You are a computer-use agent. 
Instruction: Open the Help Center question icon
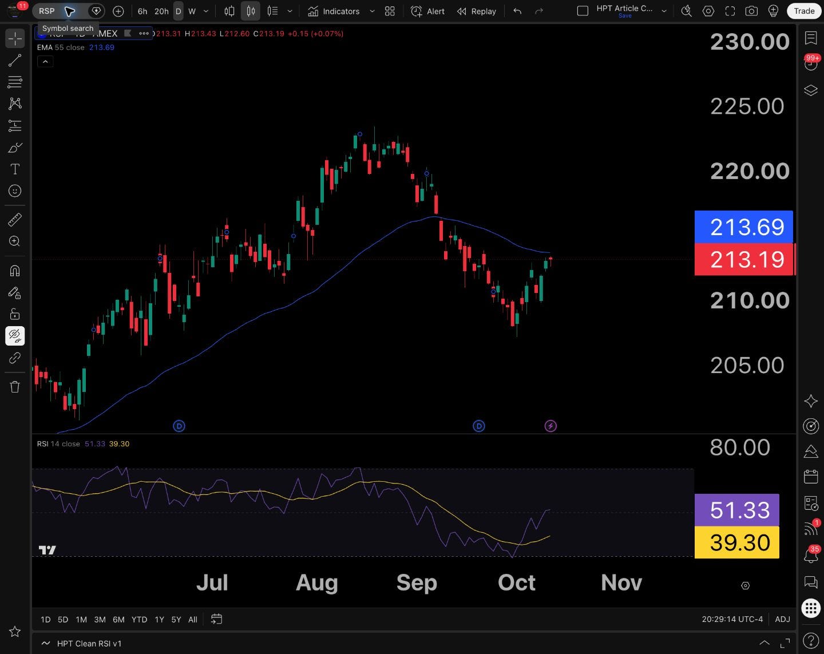pos(811,640)
